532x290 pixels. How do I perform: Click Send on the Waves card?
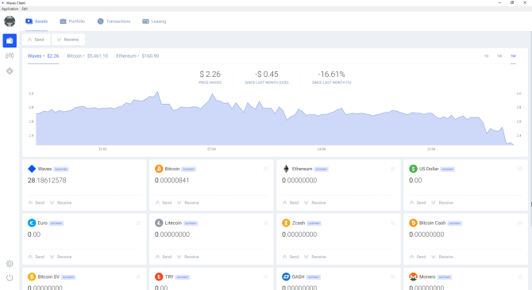point(37,203)
